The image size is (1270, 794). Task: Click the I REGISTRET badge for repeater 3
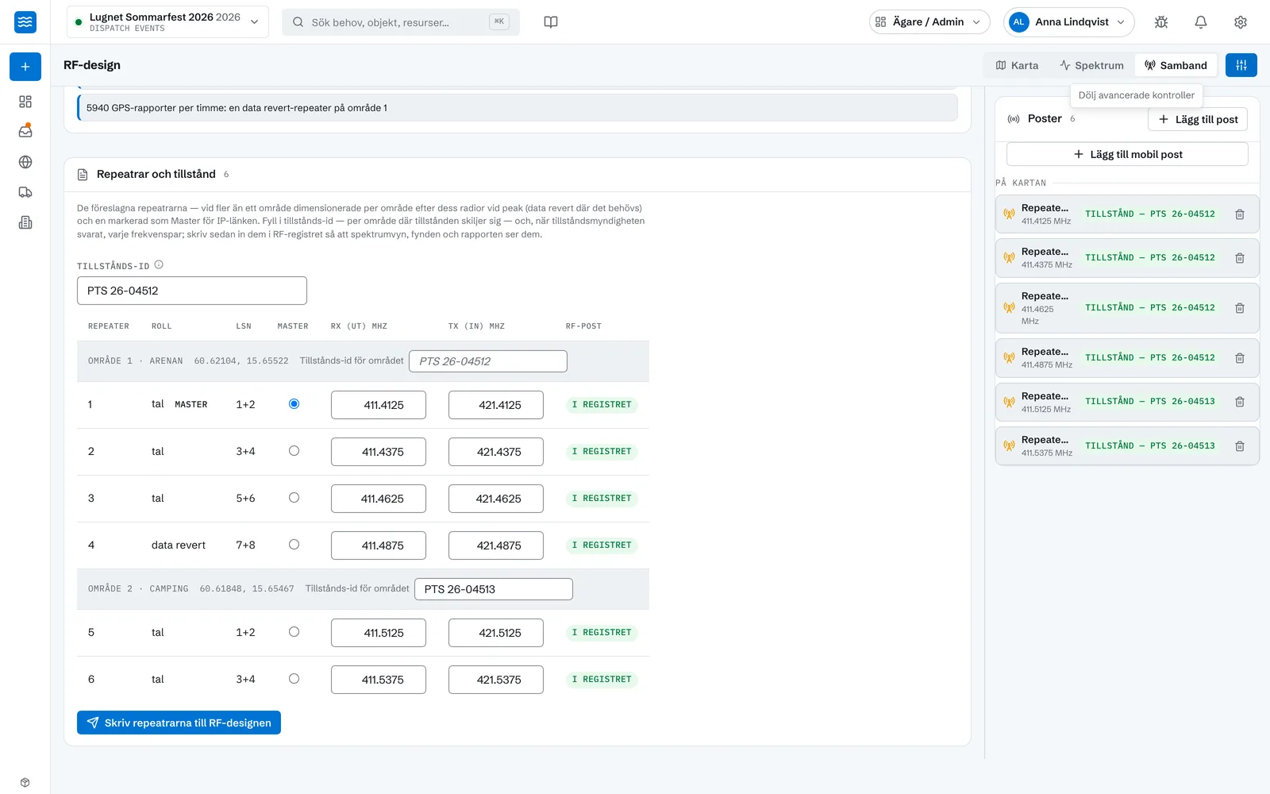point(602,499)
